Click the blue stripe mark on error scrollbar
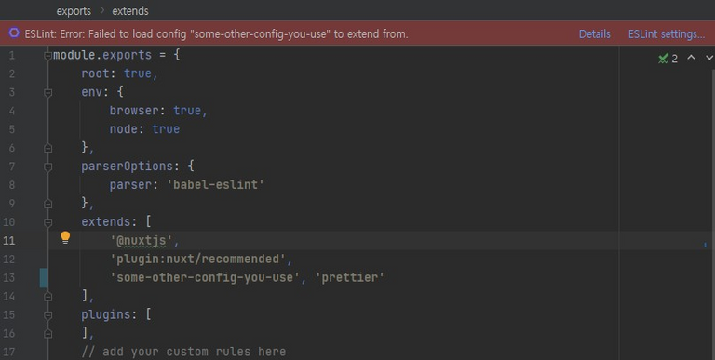715x360 pixels. 706,245
